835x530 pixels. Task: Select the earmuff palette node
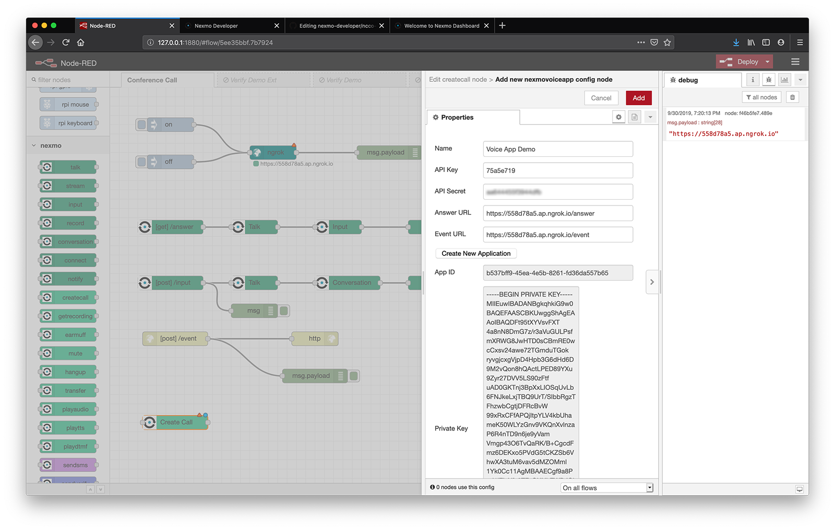pos(68,335)
